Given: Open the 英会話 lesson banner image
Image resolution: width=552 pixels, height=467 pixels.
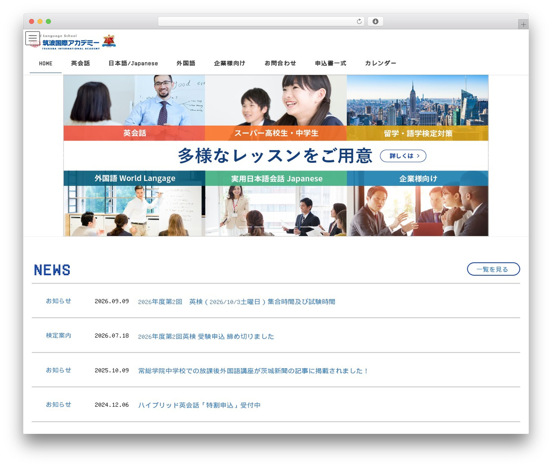Looking at the screenshot, I should pos(134,108).
